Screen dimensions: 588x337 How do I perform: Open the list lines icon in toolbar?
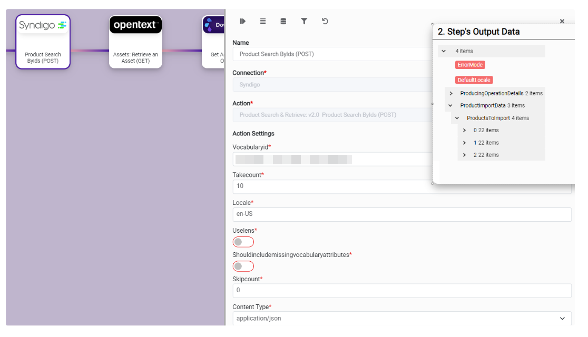click(263, 21)
